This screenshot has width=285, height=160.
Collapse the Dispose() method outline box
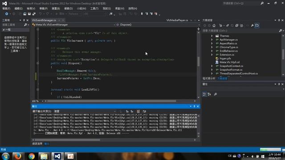(x=38, y=63)
